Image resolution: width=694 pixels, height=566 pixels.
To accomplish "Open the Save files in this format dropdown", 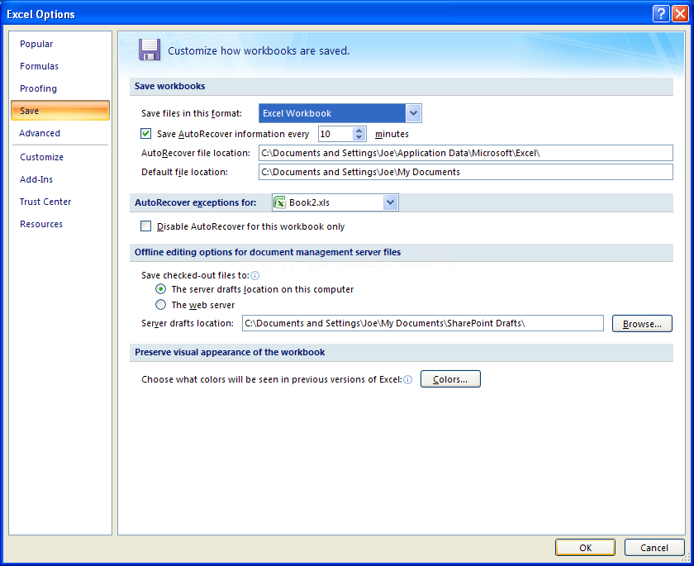I will coord(413,113).
